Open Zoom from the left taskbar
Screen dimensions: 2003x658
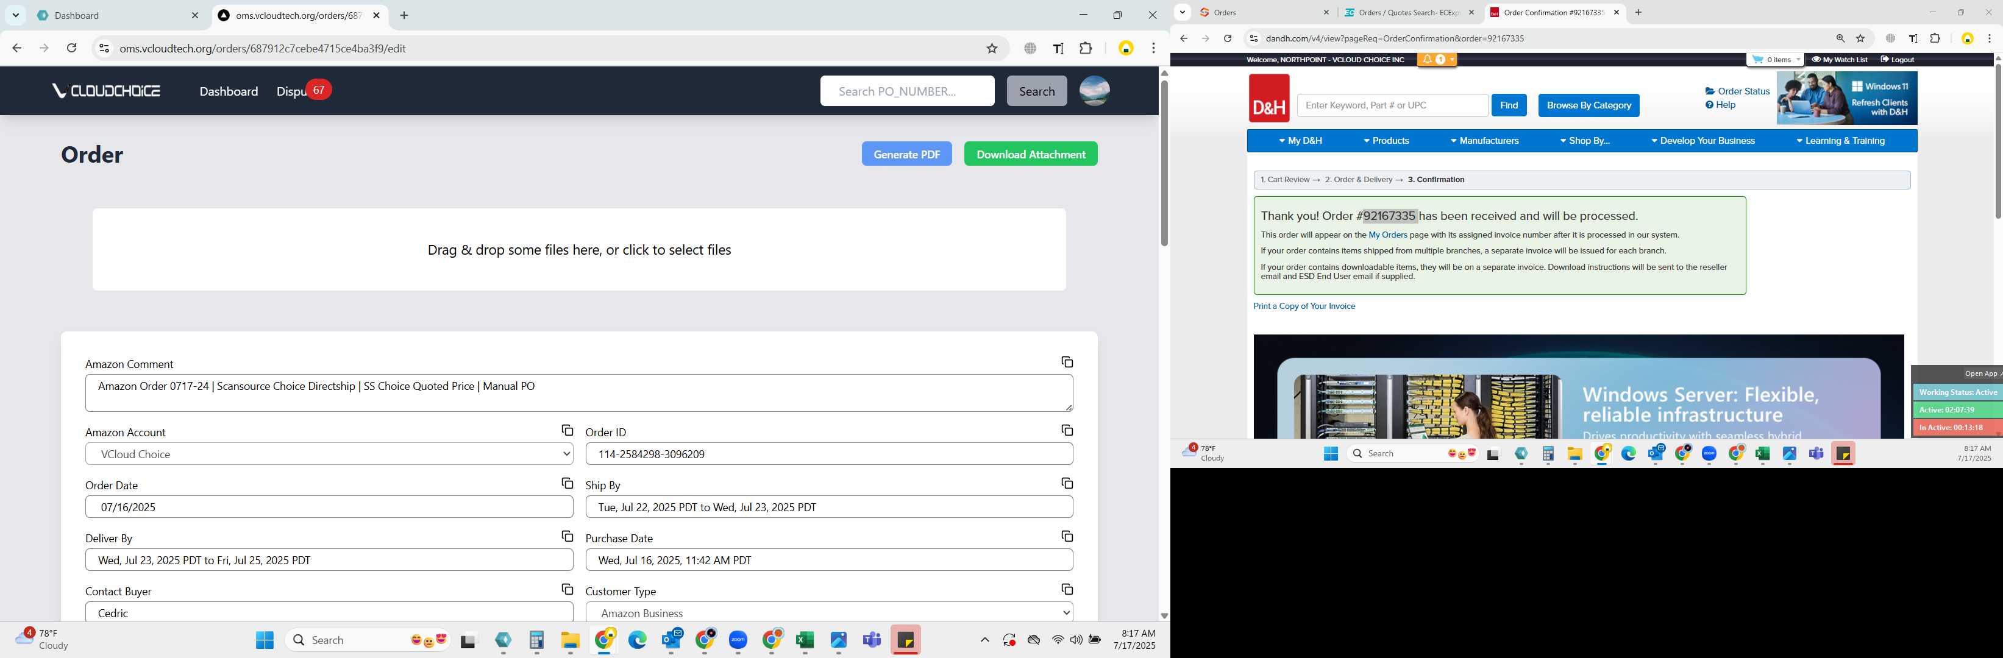[738, 640]
